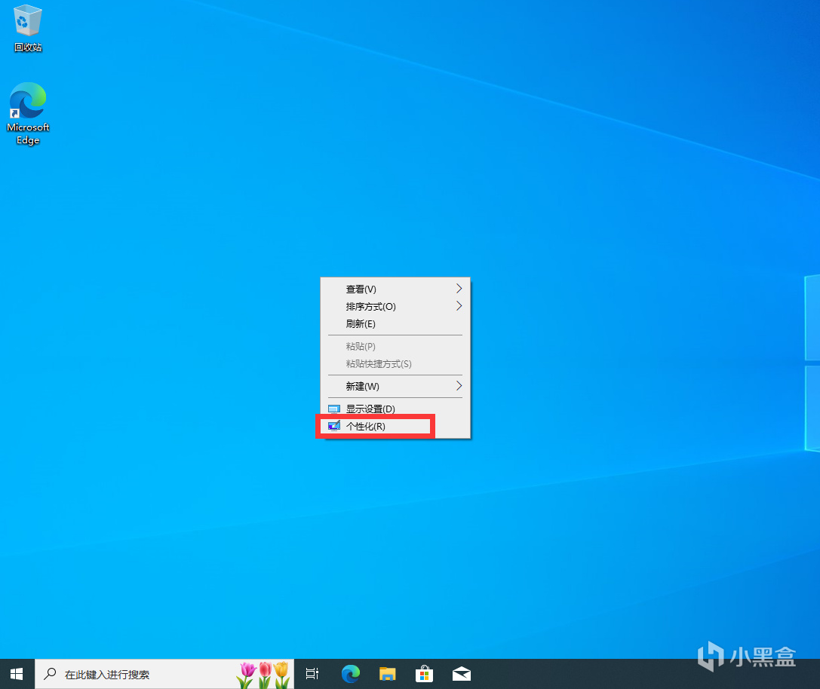The width and height of the screenshot is (820, 689).
Task: Open 显示设置(D) from the context menu
Action: tap(395, 409)
